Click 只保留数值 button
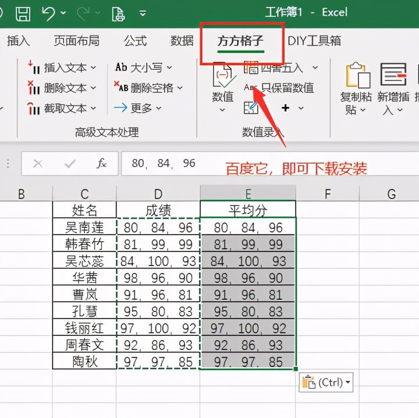 [279, 88]
